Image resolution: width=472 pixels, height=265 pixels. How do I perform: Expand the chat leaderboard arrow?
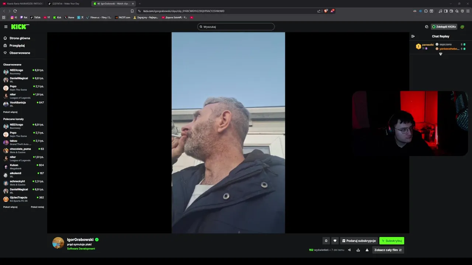440,54
